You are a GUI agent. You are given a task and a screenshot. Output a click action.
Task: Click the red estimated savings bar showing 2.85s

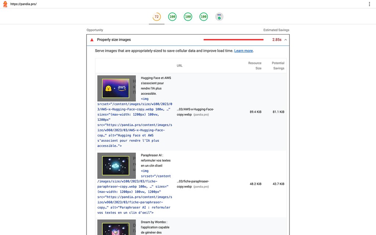point(234,39)
